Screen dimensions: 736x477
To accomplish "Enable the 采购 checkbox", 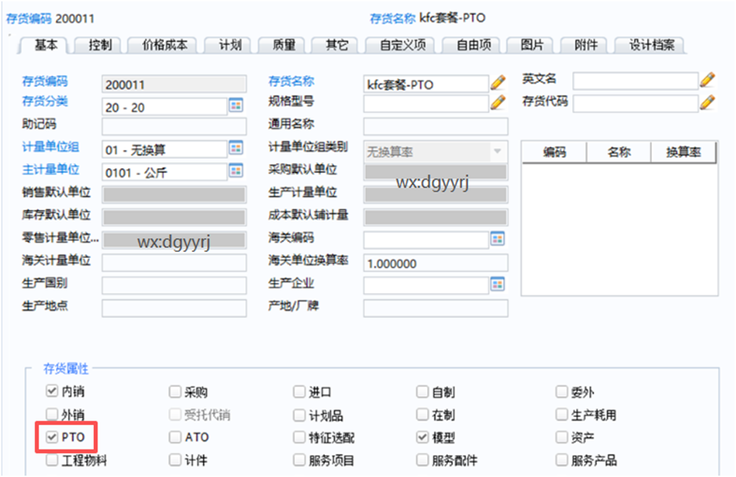I will [174, 391].
